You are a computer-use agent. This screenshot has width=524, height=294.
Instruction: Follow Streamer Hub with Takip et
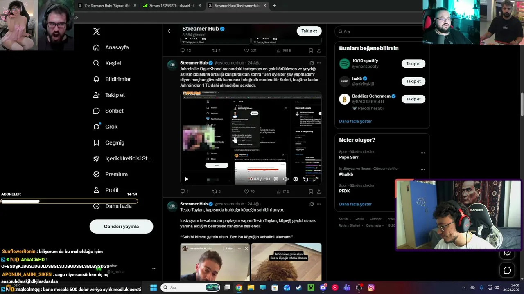(x=309, y=31)
